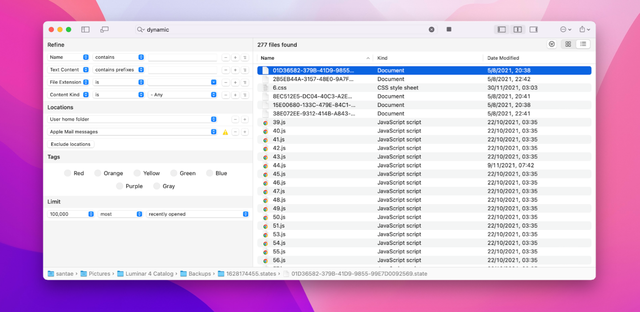This screenshot has width=640, height=312.
Task: Clear the search field with the x icon
Action: [432, 29]
